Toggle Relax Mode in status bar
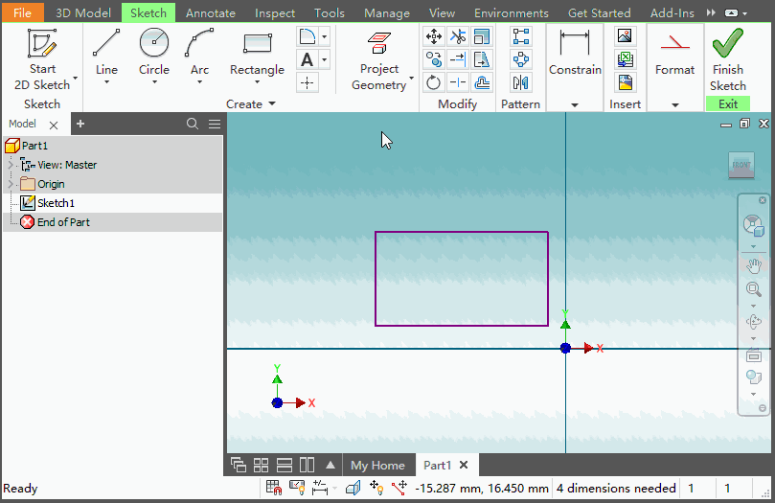Image resolution: width=775 pixels, height=503 pixels. point(399,489)
